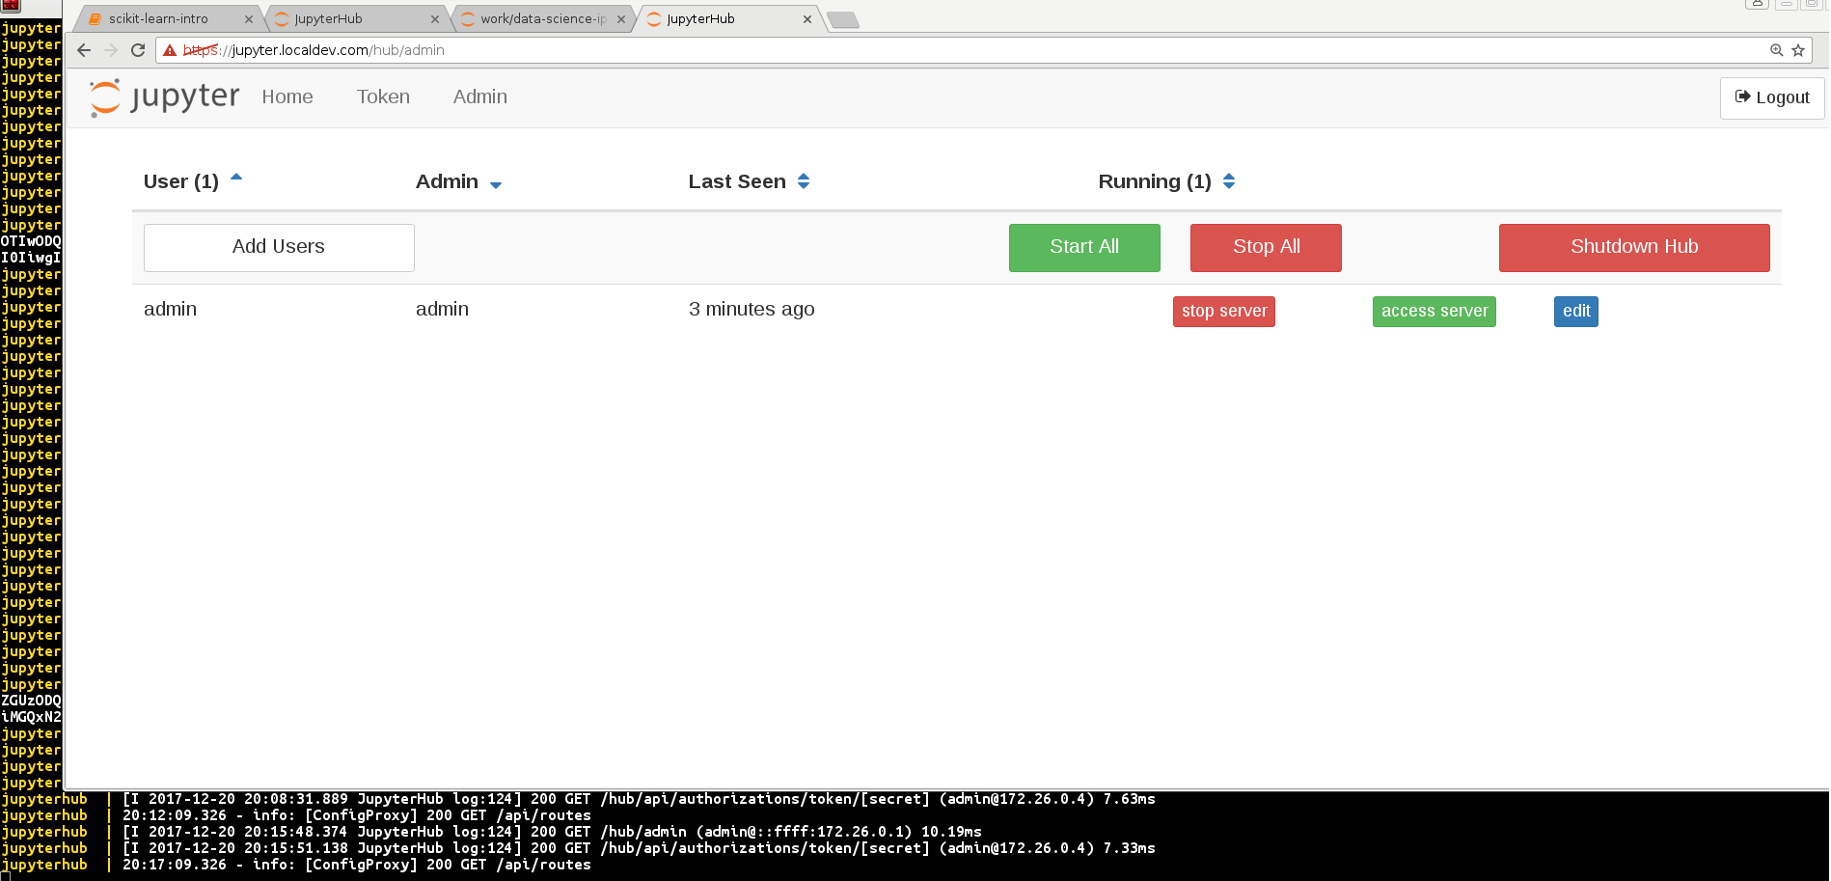The height and width of the screenshot is (881, 1831).
Task: Click the Start All button
Action: 1084,247
